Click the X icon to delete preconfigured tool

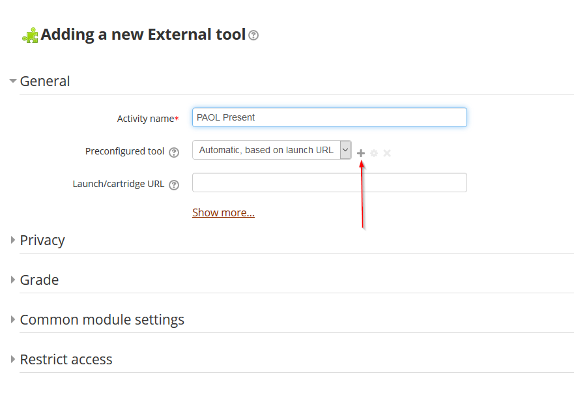coord(387,153)
